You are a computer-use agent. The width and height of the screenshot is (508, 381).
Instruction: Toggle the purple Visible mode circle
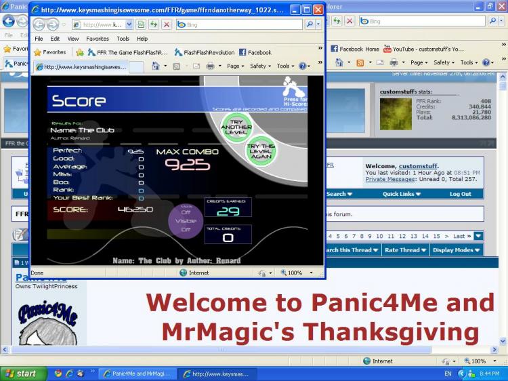(x=186, y=221)
